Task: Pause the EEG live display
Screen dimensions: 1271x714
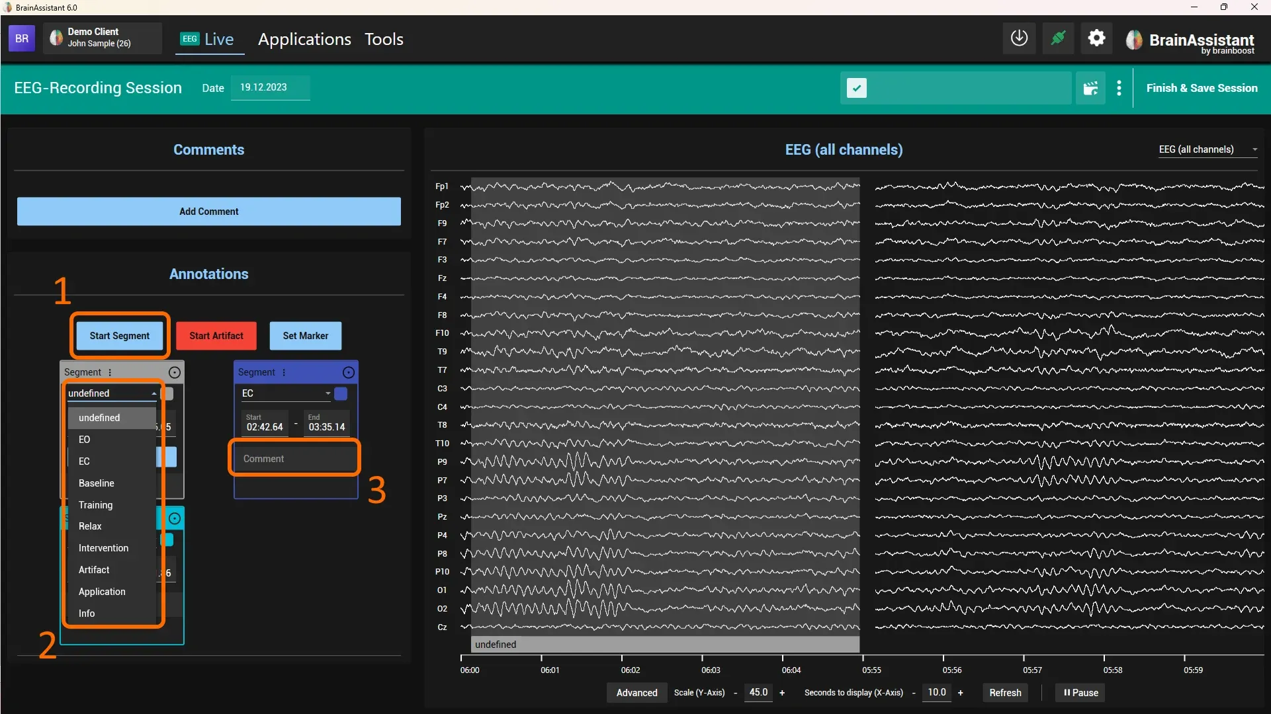Action: [x=1080, y=693]
